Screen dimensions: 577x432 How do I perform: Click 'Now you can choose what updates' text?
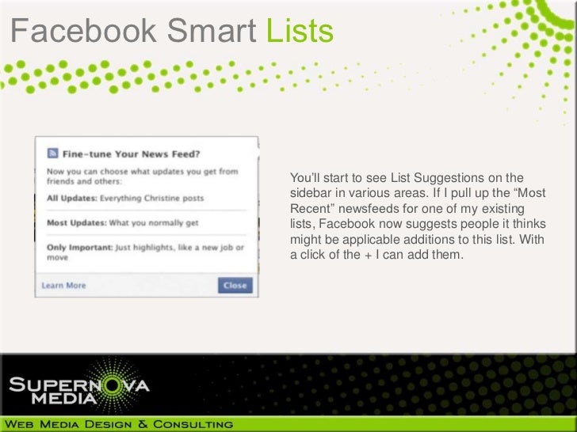pyautogui.click(x=143, y=176)
